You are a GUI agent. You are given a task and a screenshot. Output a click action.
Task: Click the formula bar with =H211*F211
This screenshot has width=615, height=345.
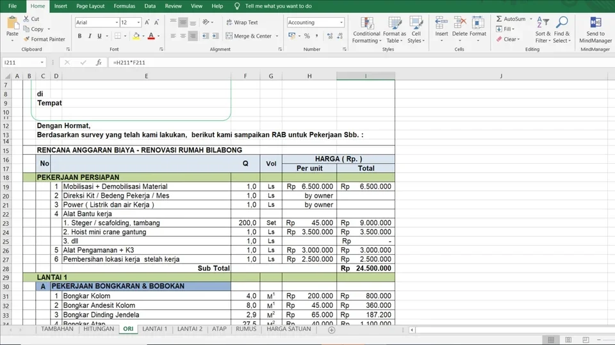361,62
